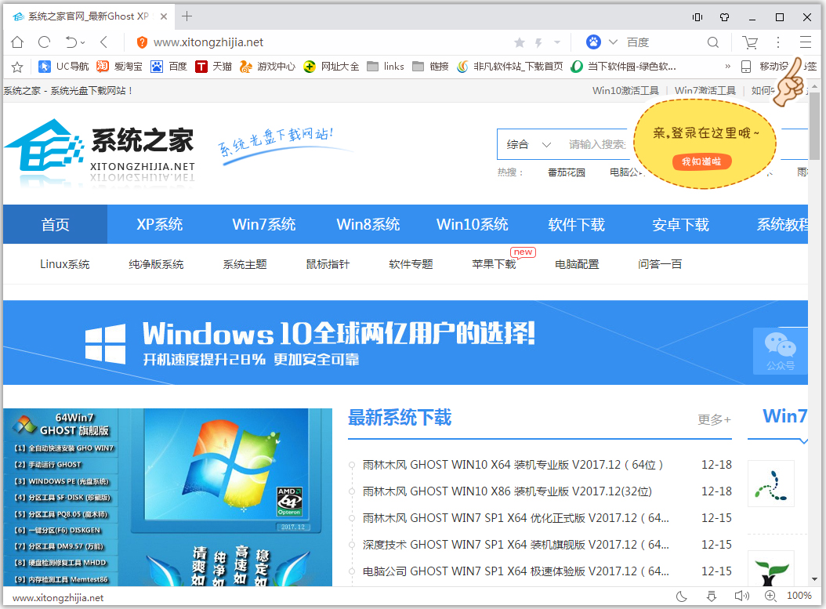Click the 64Win7 GHOST 旗舰版 thumbnail
Screen dimensions: 826x609
pyautogui.click(x=168, y=497)
